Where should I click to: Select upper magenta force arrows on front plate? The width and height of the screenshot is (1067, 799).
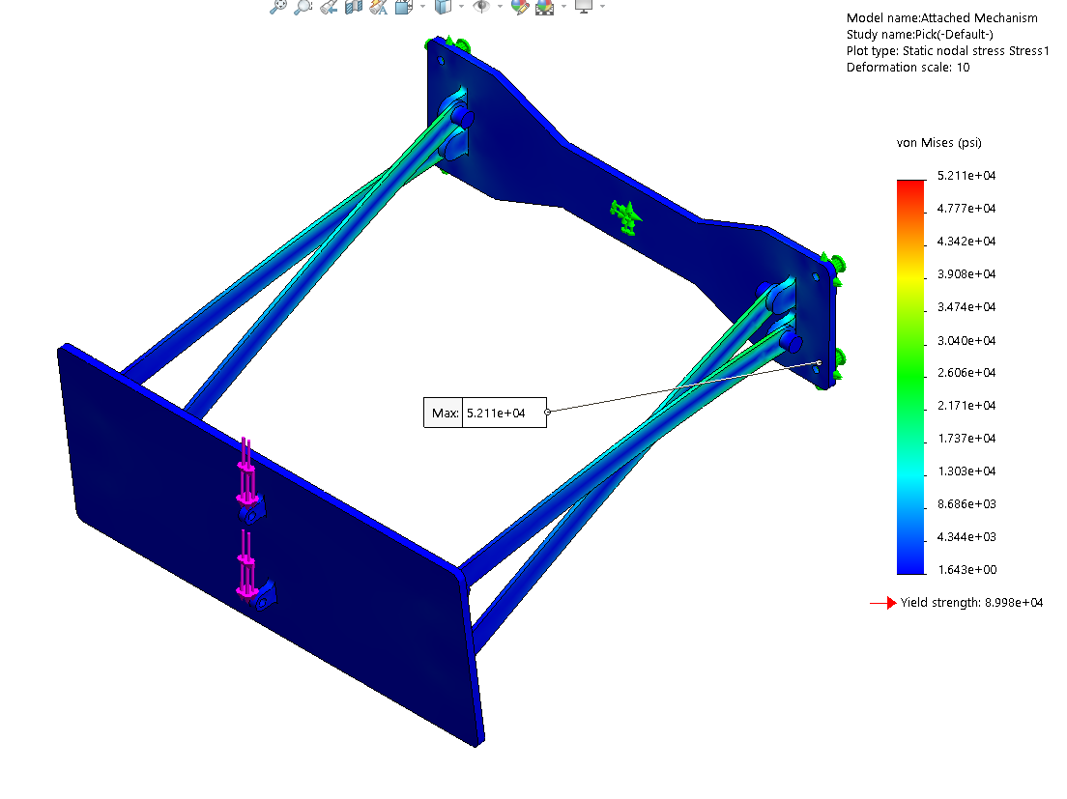tap(247, 471)
